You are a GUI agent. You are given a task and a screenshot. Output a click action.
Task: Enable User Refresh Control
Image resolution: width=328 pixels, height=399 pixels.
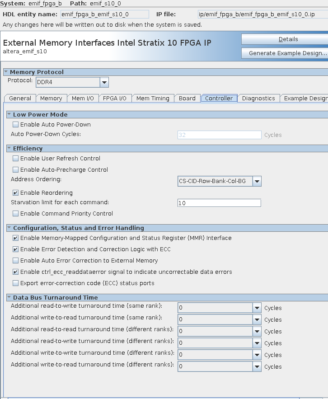pyautogui.click(x=15, y=158)
